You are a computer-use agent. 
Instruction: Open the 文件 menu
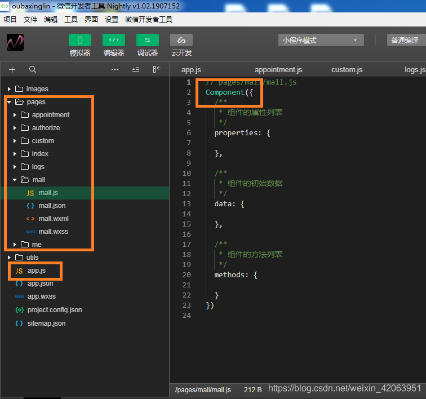(30, 20)
